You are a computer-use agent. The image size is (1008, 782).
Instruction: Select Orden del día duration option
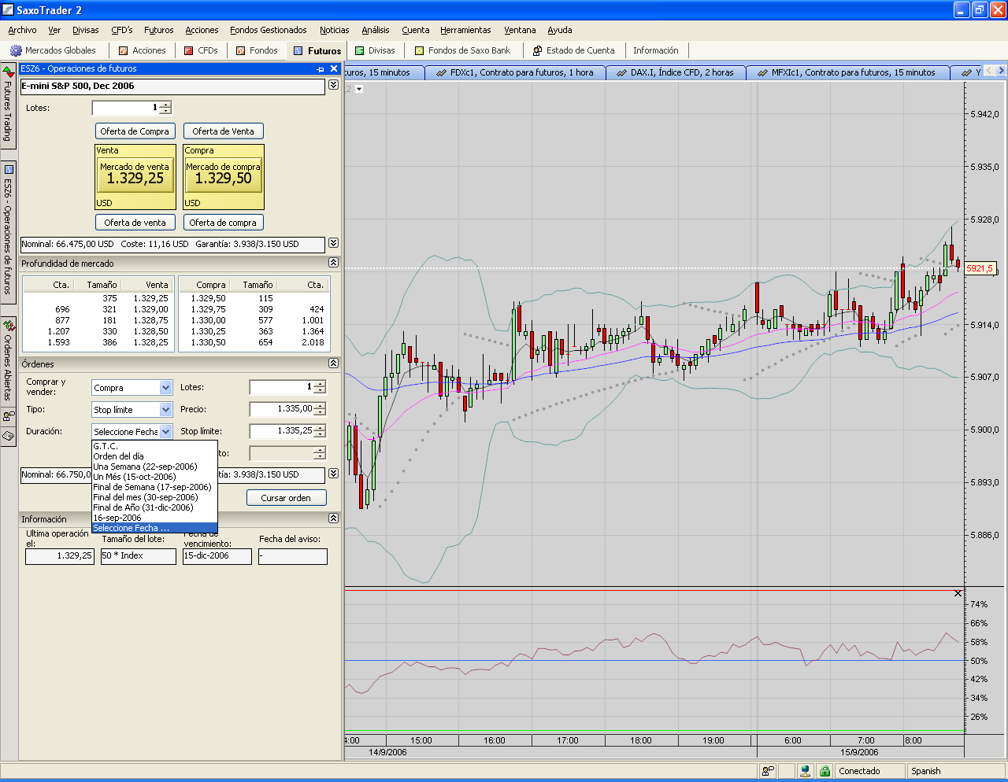(x=154, y=456)
